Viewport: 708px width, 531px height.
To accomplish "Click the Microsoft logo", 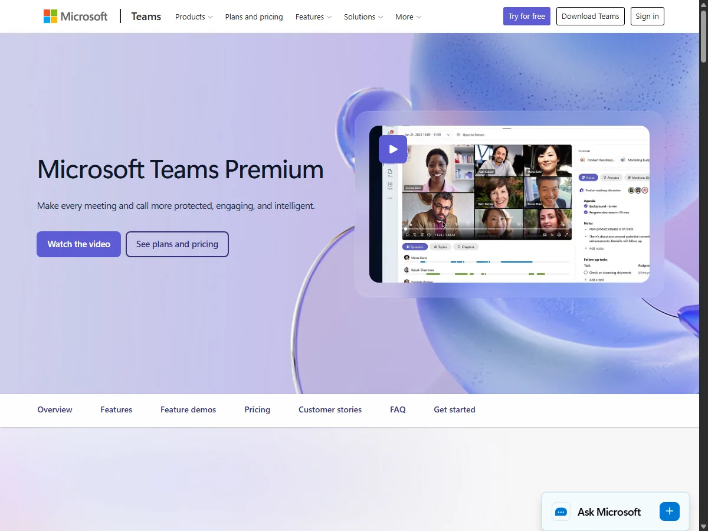I will pyautogui.click(x=76, y=17).
